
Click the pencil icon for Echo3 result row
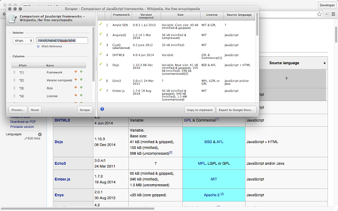click(101, 79)
